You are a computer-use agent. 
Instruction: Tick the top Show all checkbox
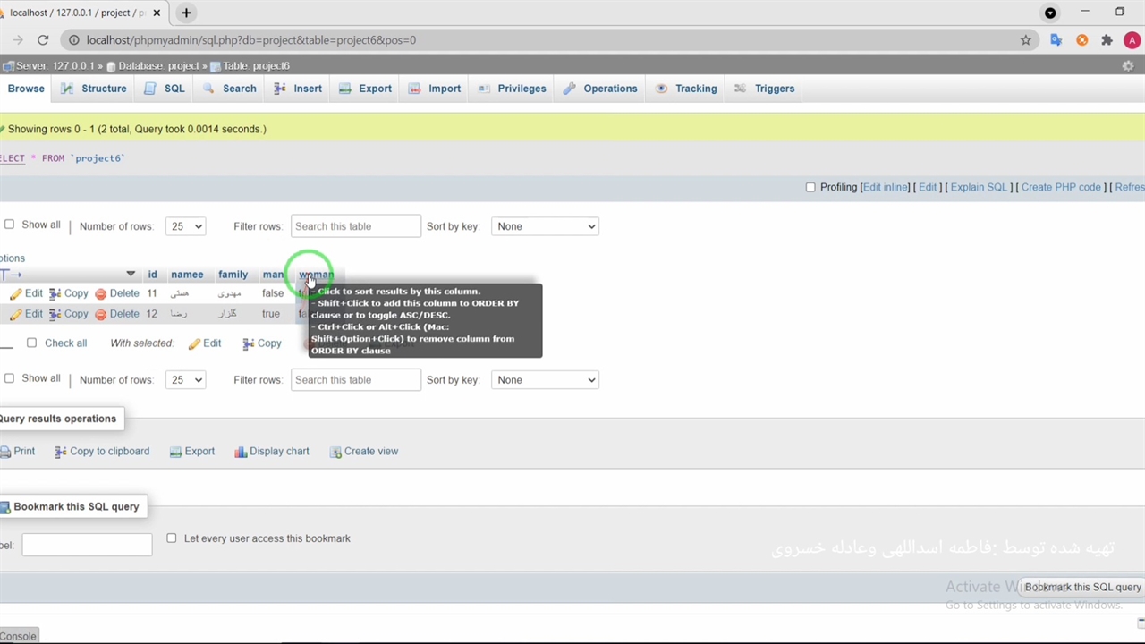(9, 225)
